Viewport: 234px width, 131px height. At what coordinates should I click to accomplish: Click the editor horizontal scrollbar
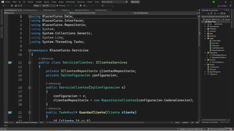96,123
